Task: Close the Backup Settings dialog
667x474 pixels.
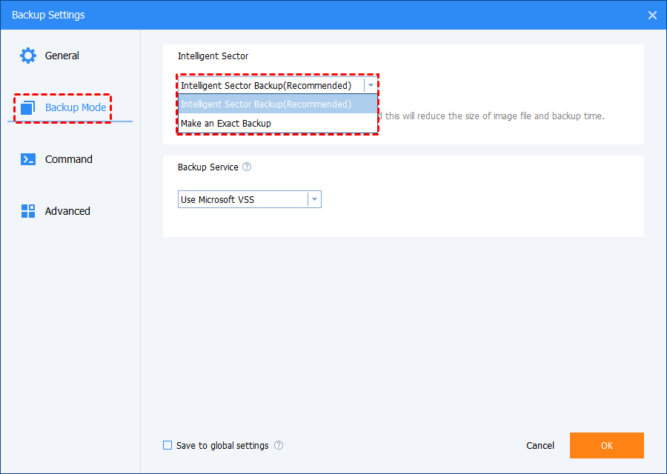Action: [652, 15]
